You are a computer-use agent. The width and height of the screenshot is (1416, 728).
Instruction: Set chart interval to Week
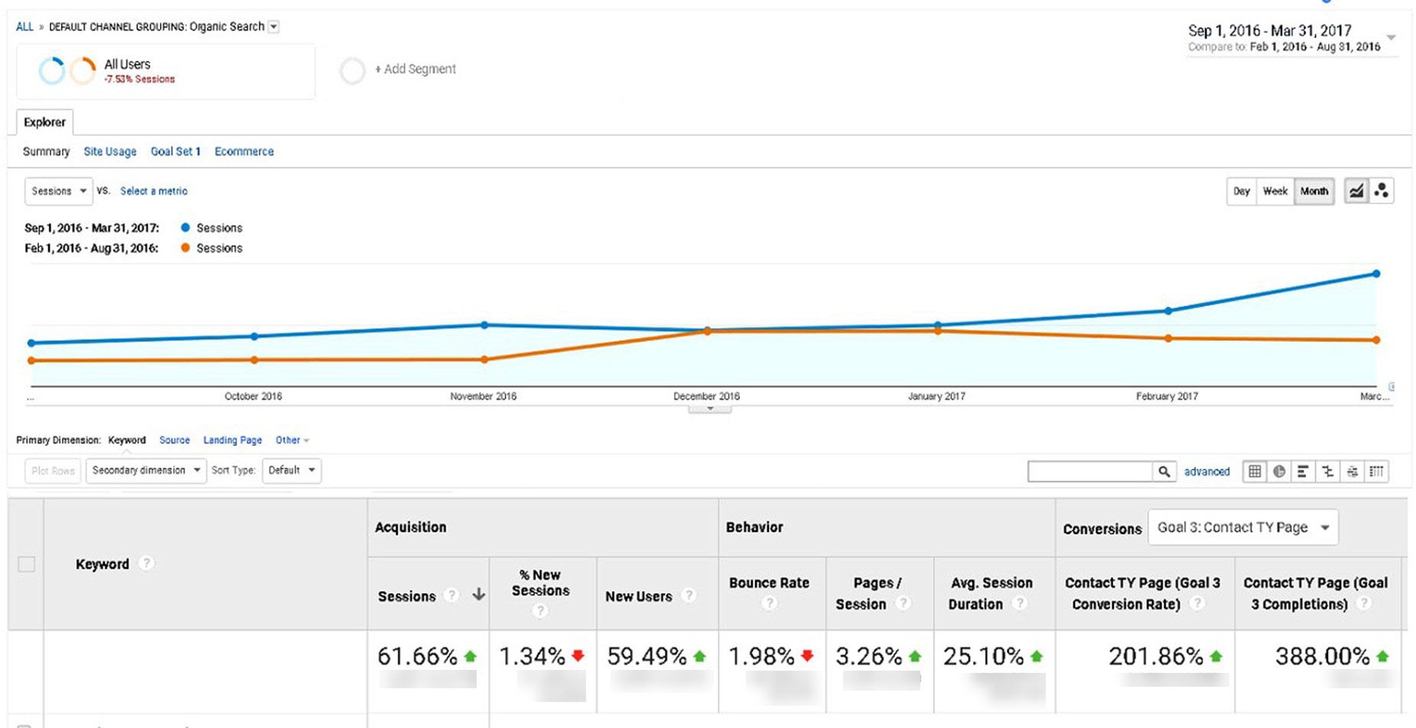pos(1274,191)
